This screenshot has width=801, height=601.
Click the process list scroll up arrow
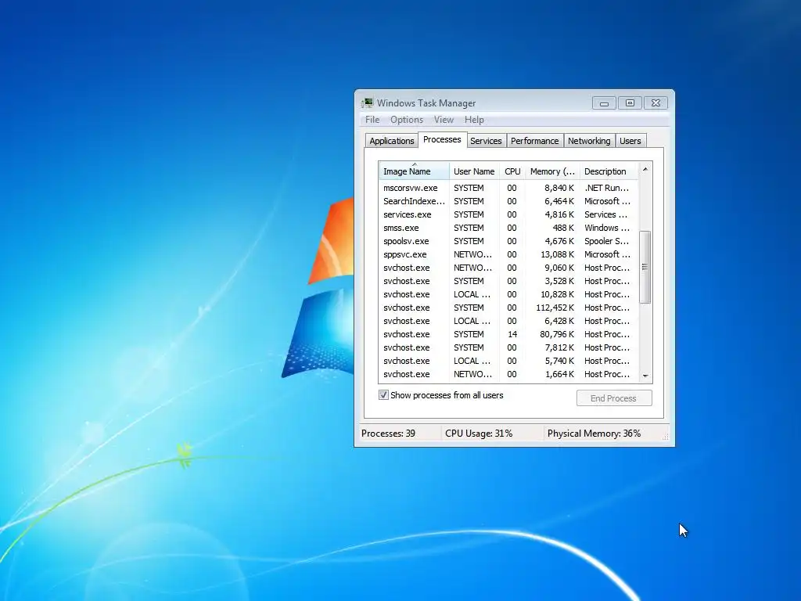tap(645, 169)
